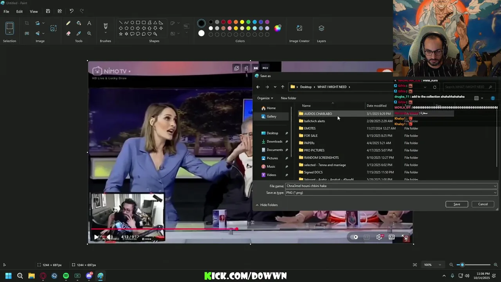501x282 pixels.
Task: Click the Share icon in Paint
Action: pyautogui.click(x=59, y=11)
